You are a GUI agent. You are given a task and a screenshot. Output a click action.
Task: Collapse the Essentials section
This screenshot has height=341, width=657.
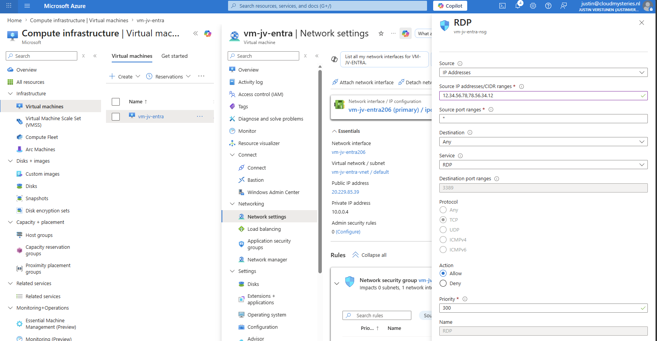pos(346,131)
